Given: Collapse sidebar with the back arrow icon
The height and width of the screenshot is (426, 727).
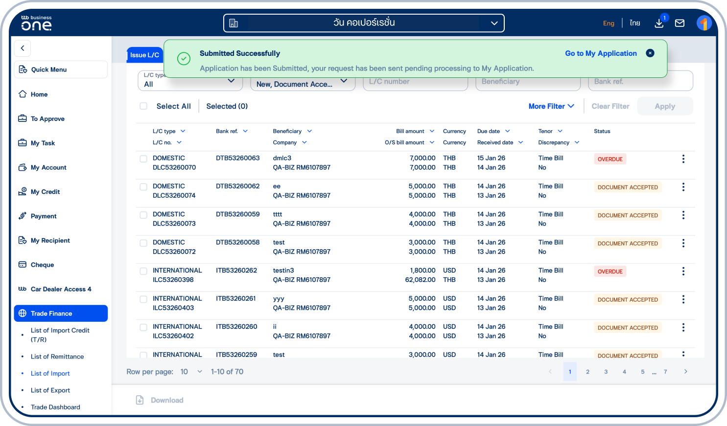Looking at the screenshot, I should (x=23, y=48).
